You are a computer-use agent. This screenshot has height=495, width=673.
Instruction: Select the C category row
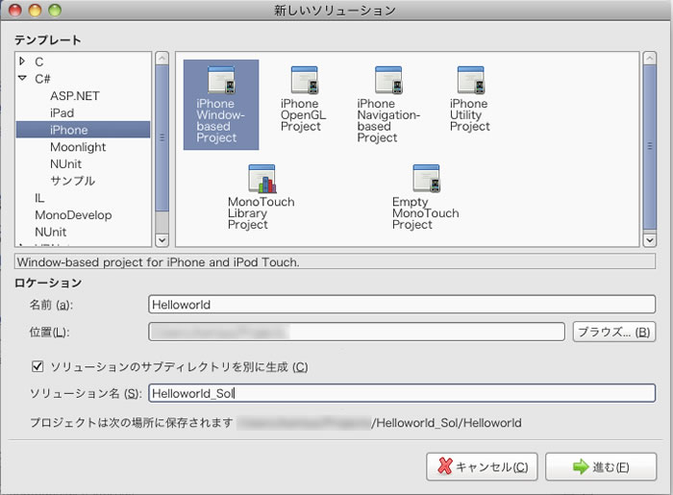(x=39, y=62)
